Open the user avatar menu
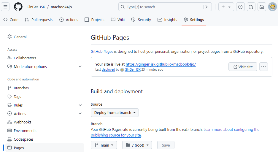278x154 pixels. (x=272, y=7)
